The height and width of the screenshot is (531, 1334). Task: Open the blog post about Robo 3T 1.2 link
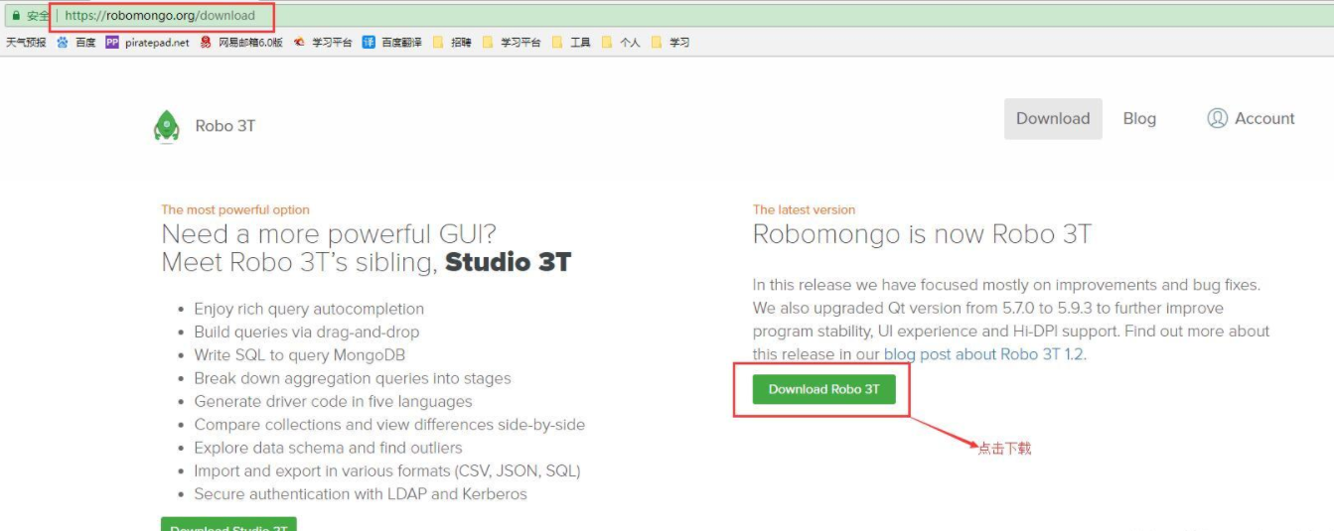click(983, 354)
